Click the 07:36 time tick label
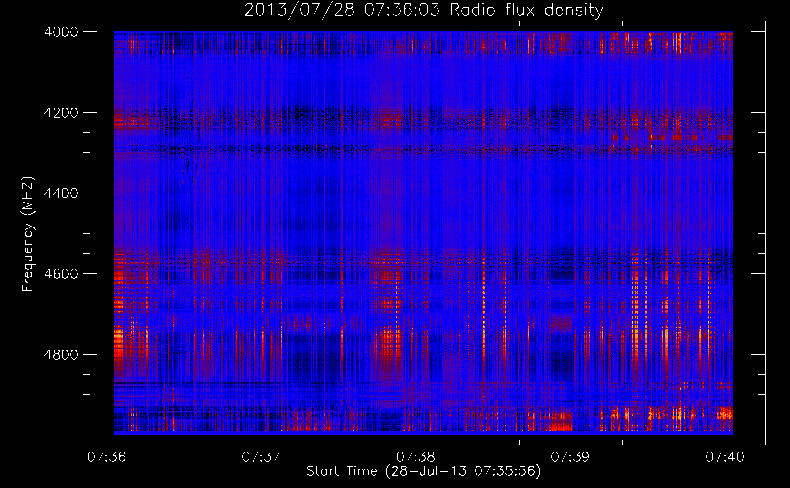 tap(106, 457)
